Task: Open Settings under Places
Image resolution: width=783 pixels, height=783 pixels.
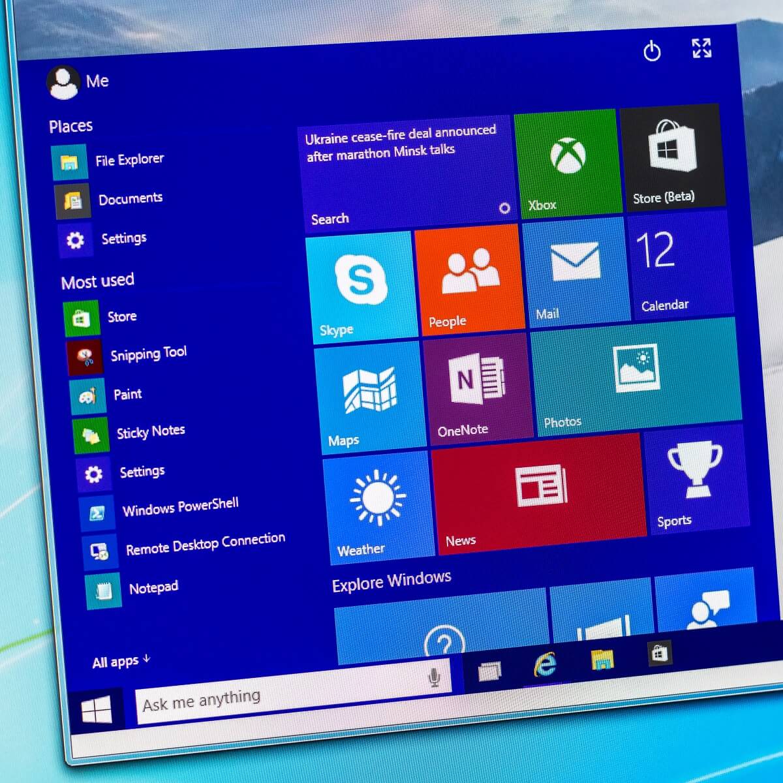Action: tap(102, 239)
